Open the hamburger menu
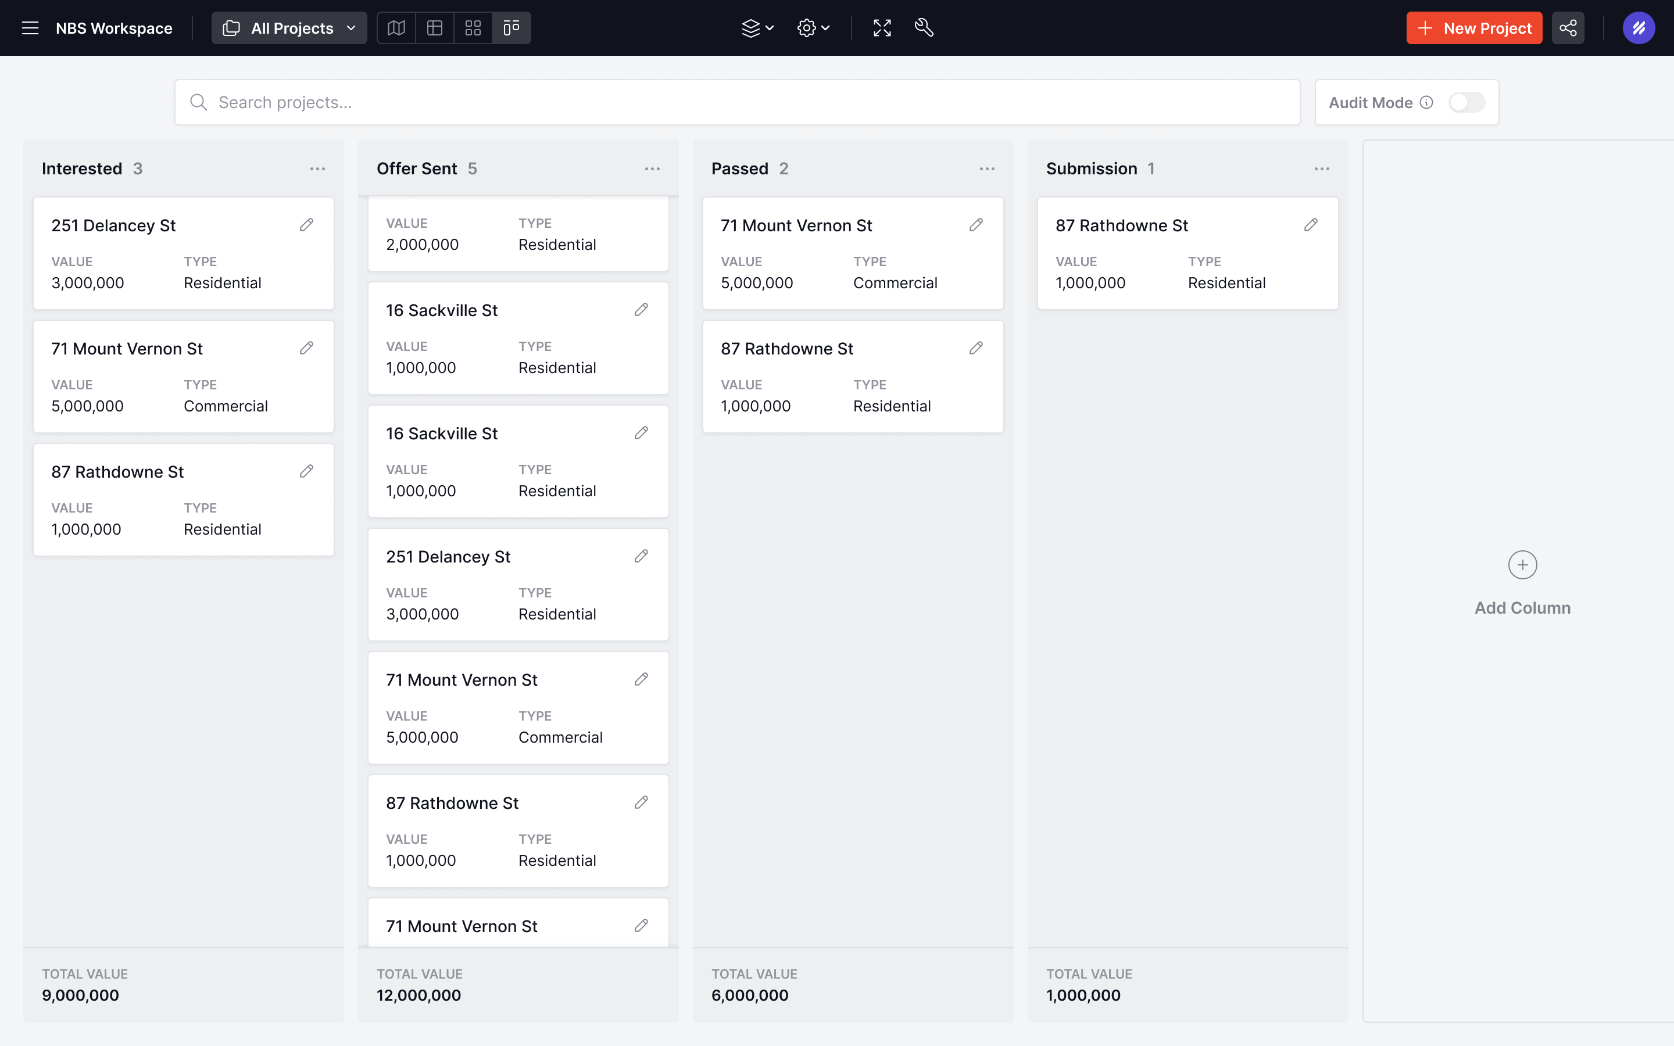 click(x=30, y=28)
